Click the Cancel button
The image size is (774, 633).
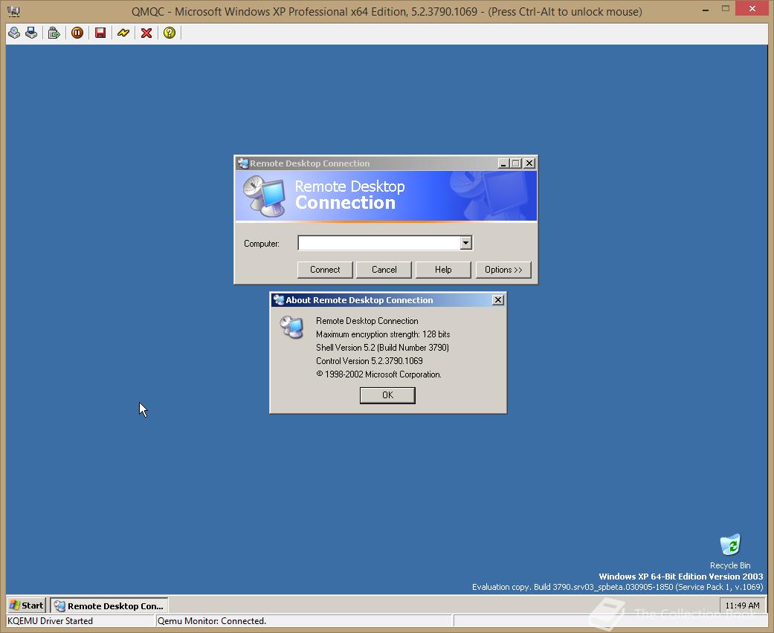point(384,270)
